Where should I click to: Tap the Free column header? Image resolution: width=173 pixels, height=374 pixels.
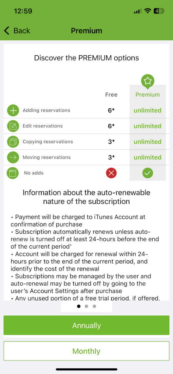(111, 95)
